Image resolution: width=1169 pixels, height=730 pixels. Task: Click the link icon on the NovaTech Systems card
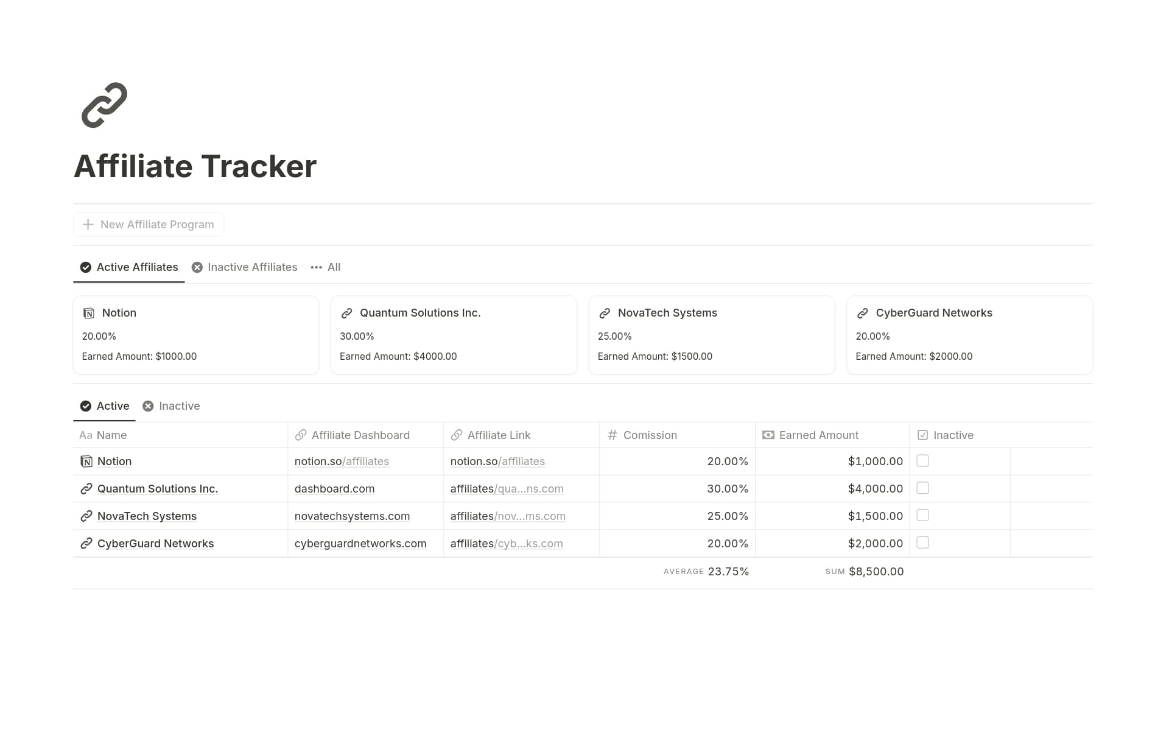[x=605, y=312]
